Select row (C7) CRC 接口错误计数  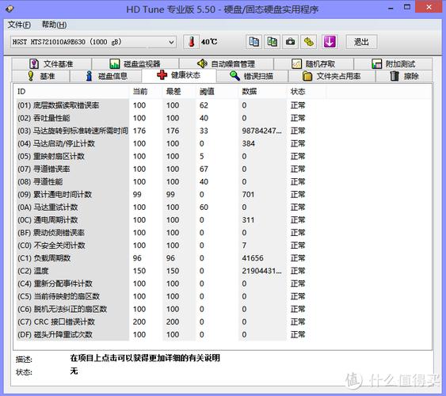point(170,322)
